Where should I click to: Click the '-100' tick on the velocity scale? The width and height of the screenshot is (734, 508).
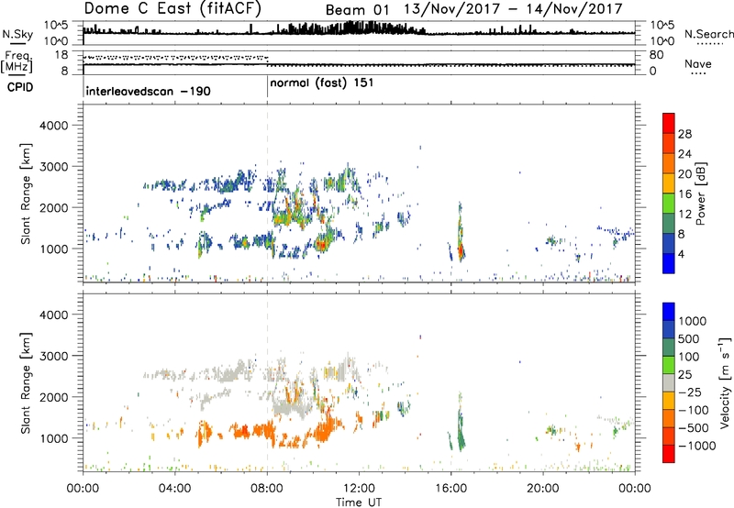(x=694, y=410)
